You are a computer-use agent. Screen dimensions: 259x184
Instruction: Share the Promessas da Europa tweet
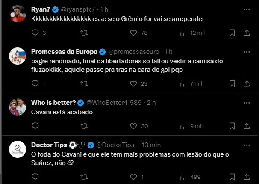click(247, 83)
